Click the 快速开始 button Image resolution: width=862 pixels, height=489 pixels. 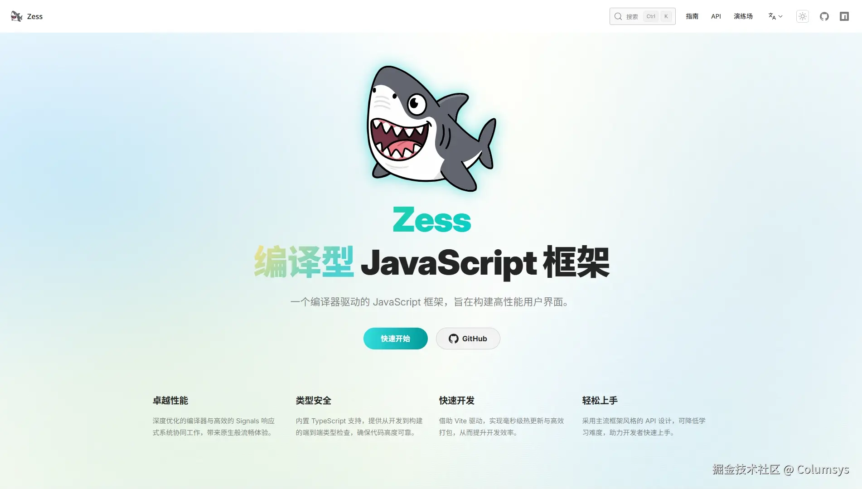[x=395, y=338]
